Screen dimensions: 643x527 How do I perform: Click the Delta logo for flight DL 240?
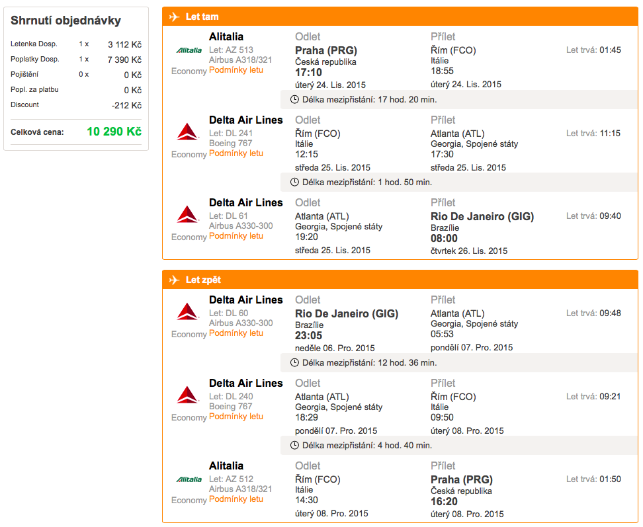[187, 395]
